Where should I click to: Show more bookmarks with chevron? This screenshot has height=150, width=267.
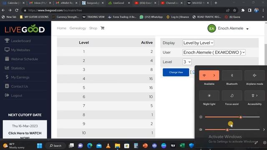[x=263, y=17]
